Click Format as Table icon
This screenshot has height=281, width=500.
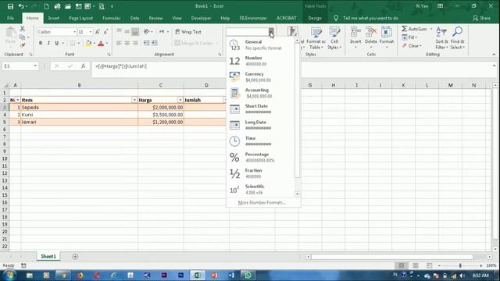(316, 38)
